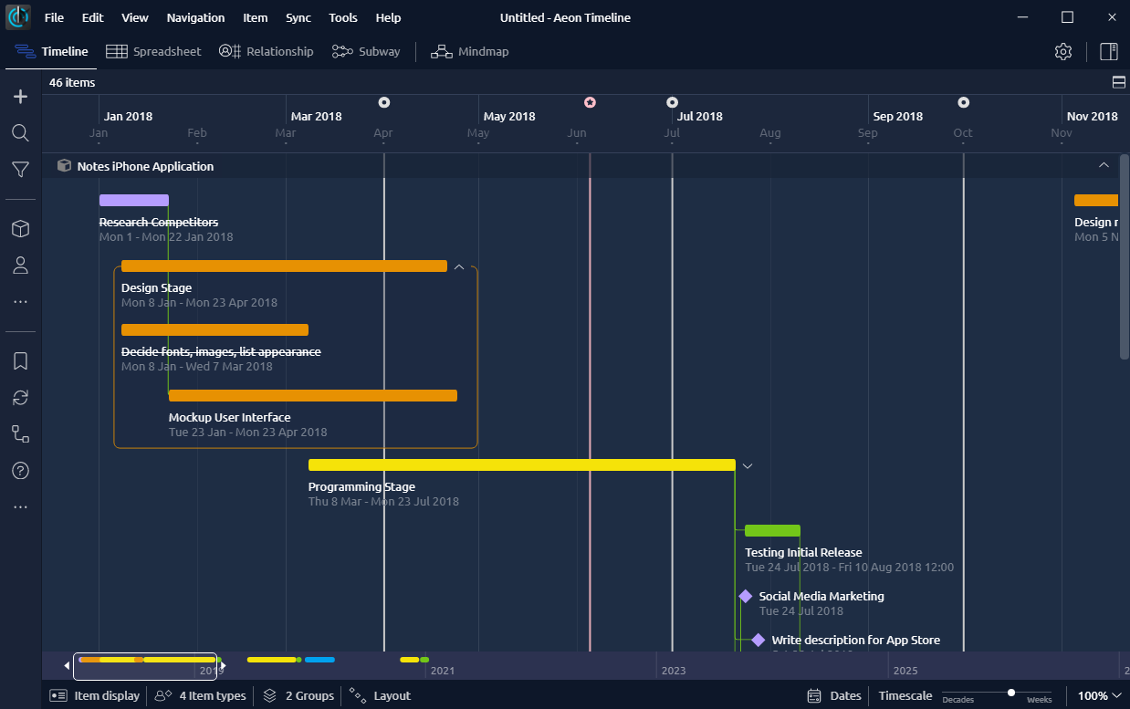This screenshot has height=709, width=1130.
Task: Open the Layout options
Action: (381, 695)
